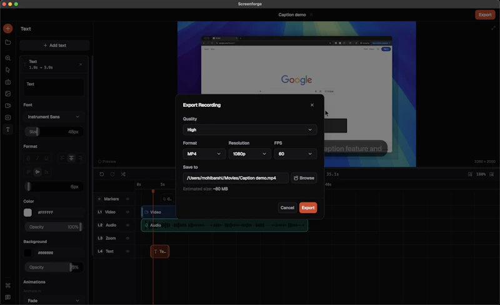This screenshot has width=500, height=305.
Task: Click the redo icon above the timeline
Action: click(x=112, y=174)
